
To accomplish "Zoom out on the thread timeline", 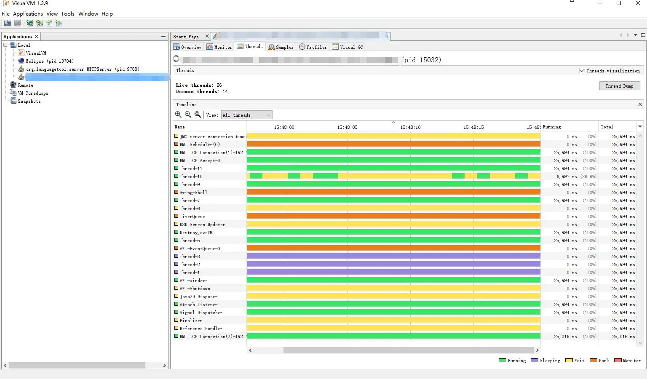I will coord(188,114).
